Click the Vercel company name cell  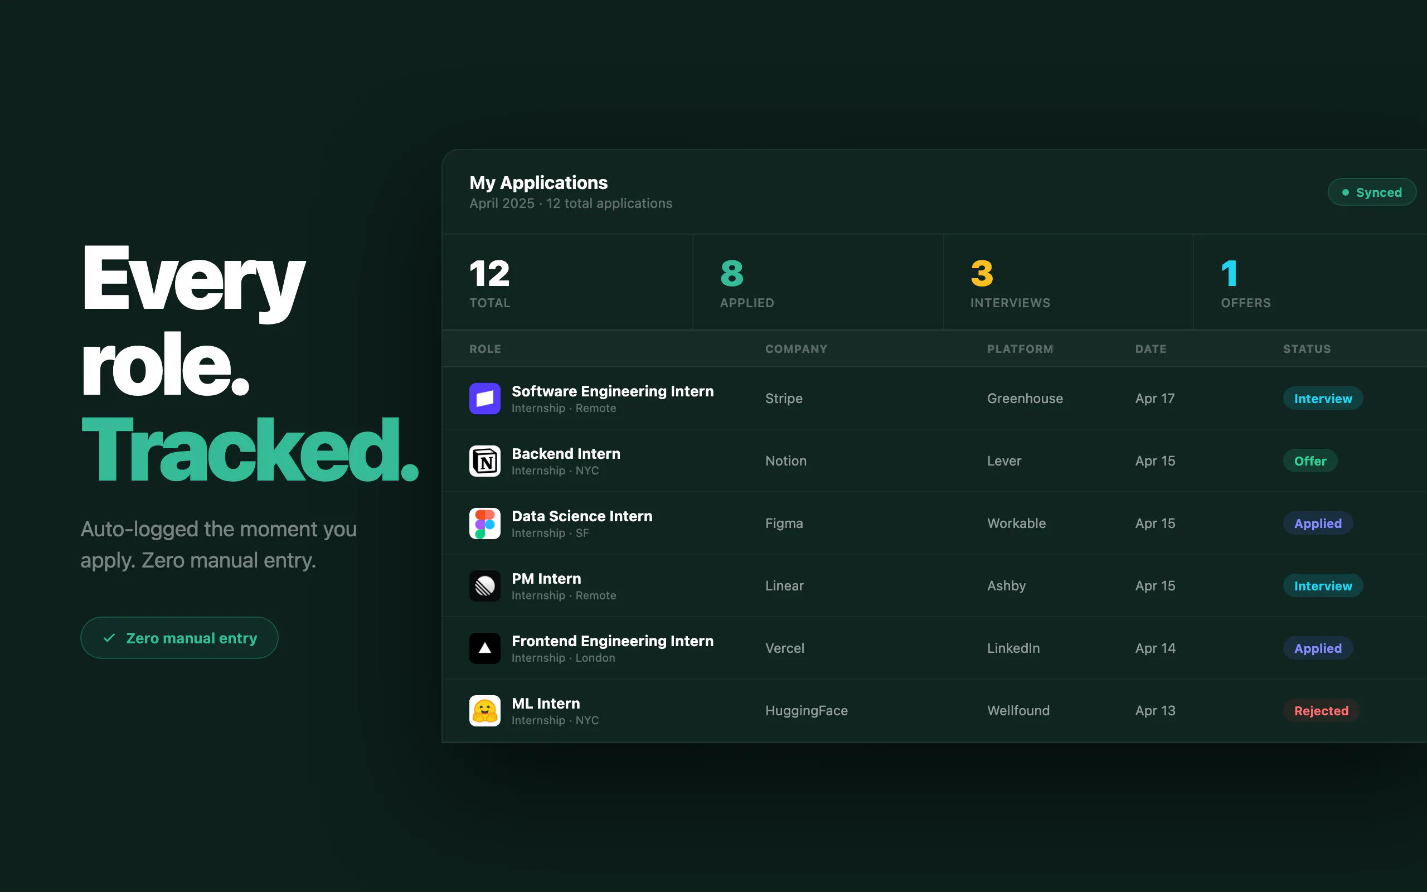click(x=784, y=648)
